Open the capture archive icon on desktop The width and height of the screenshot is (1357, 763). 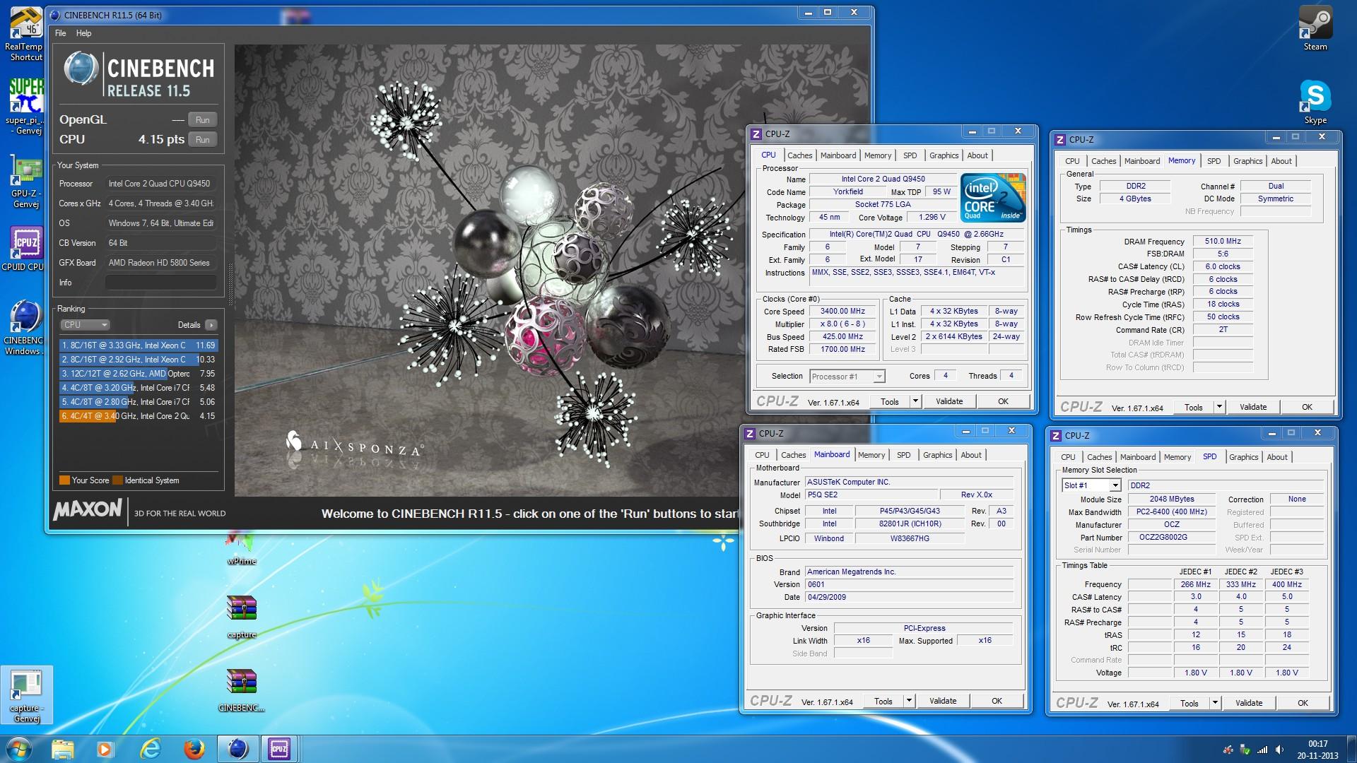click(x=242, y=616)
